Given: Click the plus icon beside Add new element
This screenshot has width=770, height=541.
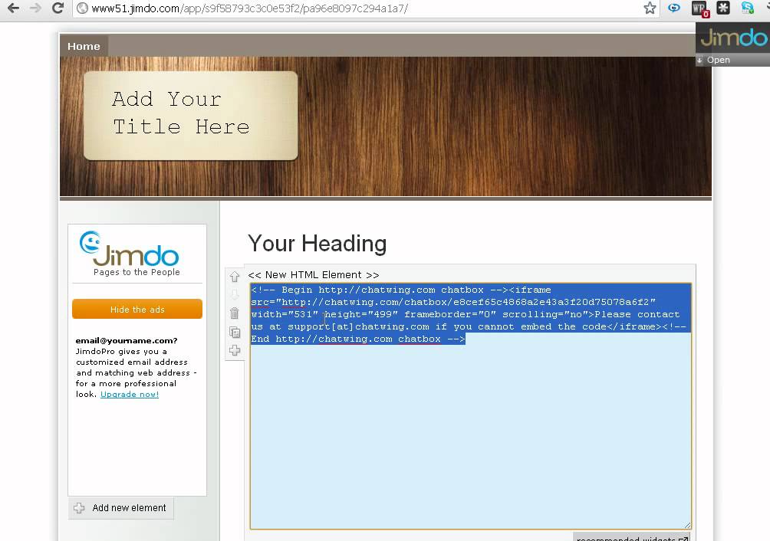Looking at the screenshot, I should click(79, 508).
